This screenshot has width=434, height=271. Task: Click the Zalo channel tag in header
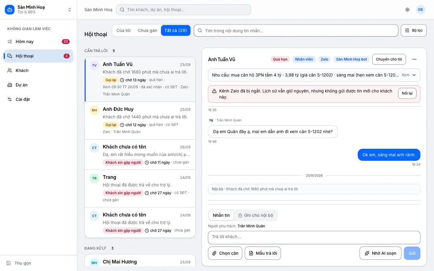[324, 59]
